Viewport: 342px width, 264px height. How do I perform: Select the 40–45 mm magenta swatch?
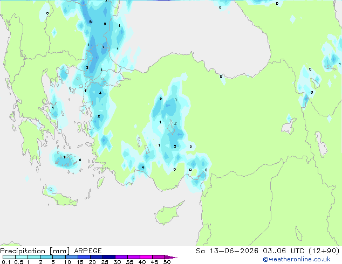tap(146, 257)
